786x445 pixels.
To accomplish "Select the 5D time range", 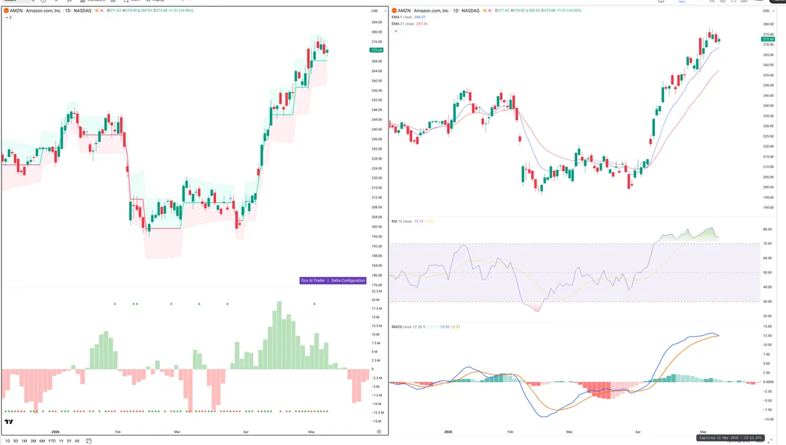I will 16,441.
